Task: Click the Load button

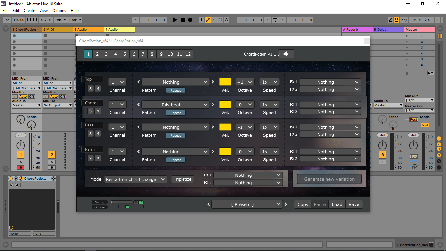Action: click(x=337, y=204)
